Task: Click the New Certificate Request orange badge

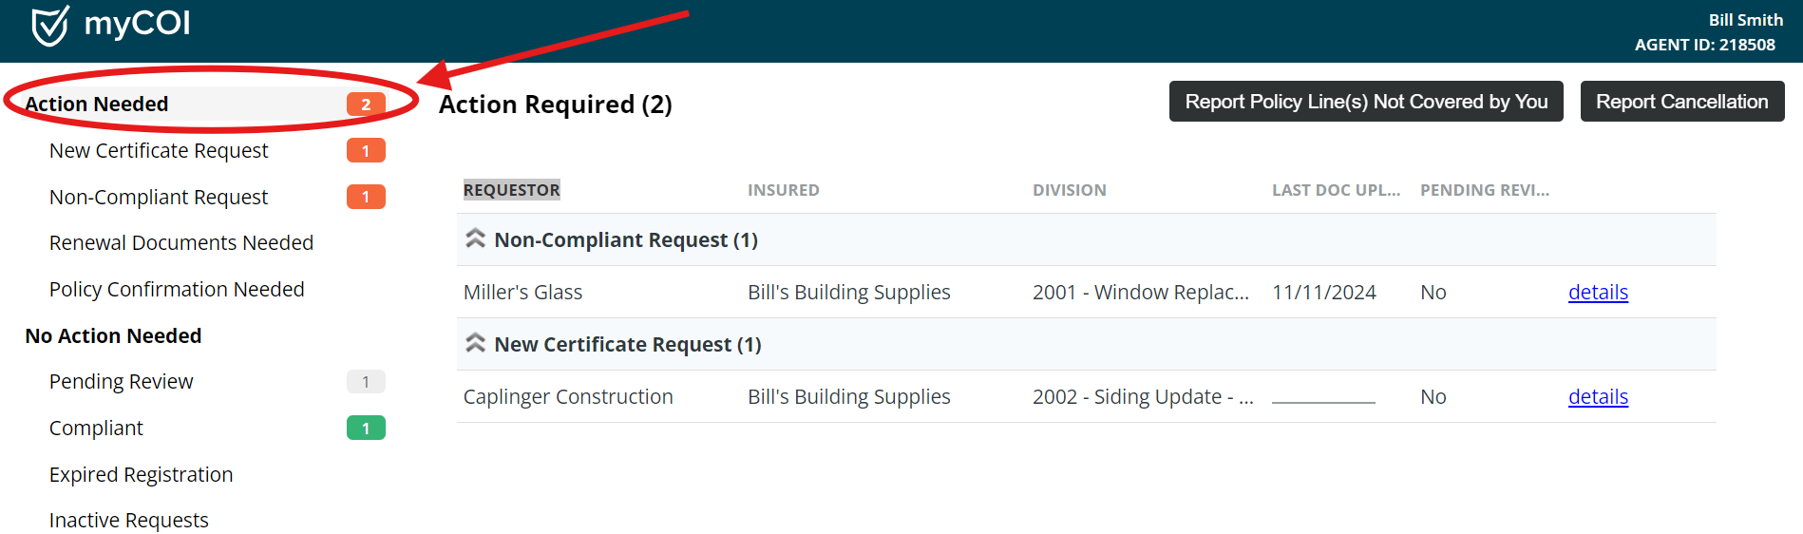Action: pos(366,151)
